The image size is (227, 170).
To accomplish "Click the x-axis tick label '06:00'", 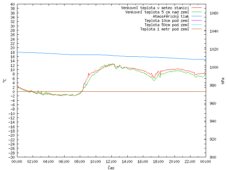I will [64, 161].
